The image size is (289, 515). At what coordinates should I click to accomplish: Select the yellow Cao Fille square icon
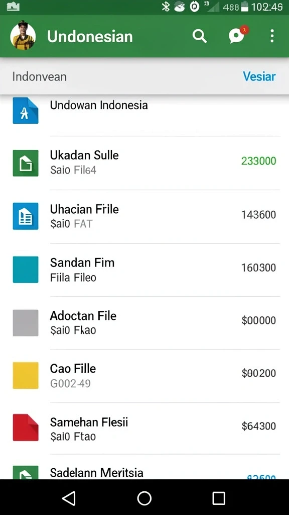coord(26,375)
